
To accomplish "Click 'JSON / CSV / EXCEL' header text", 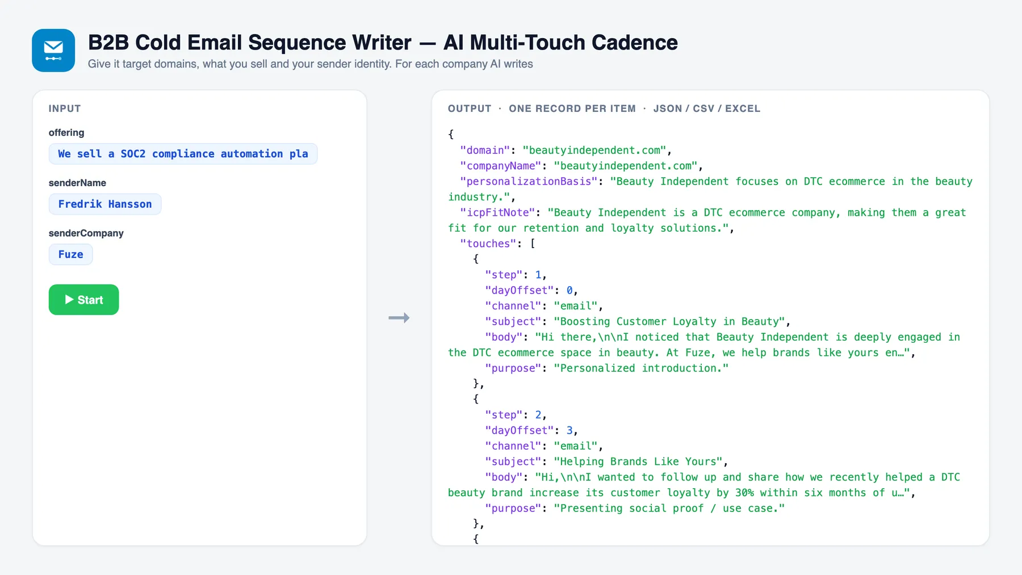I will click(707, 108).
